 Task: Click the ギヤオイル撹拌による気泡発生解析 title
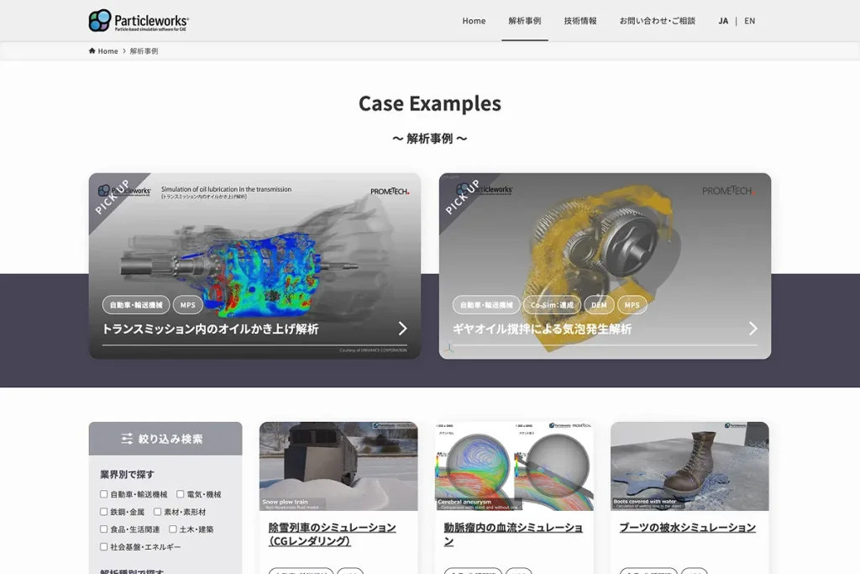tap(542, 329)
